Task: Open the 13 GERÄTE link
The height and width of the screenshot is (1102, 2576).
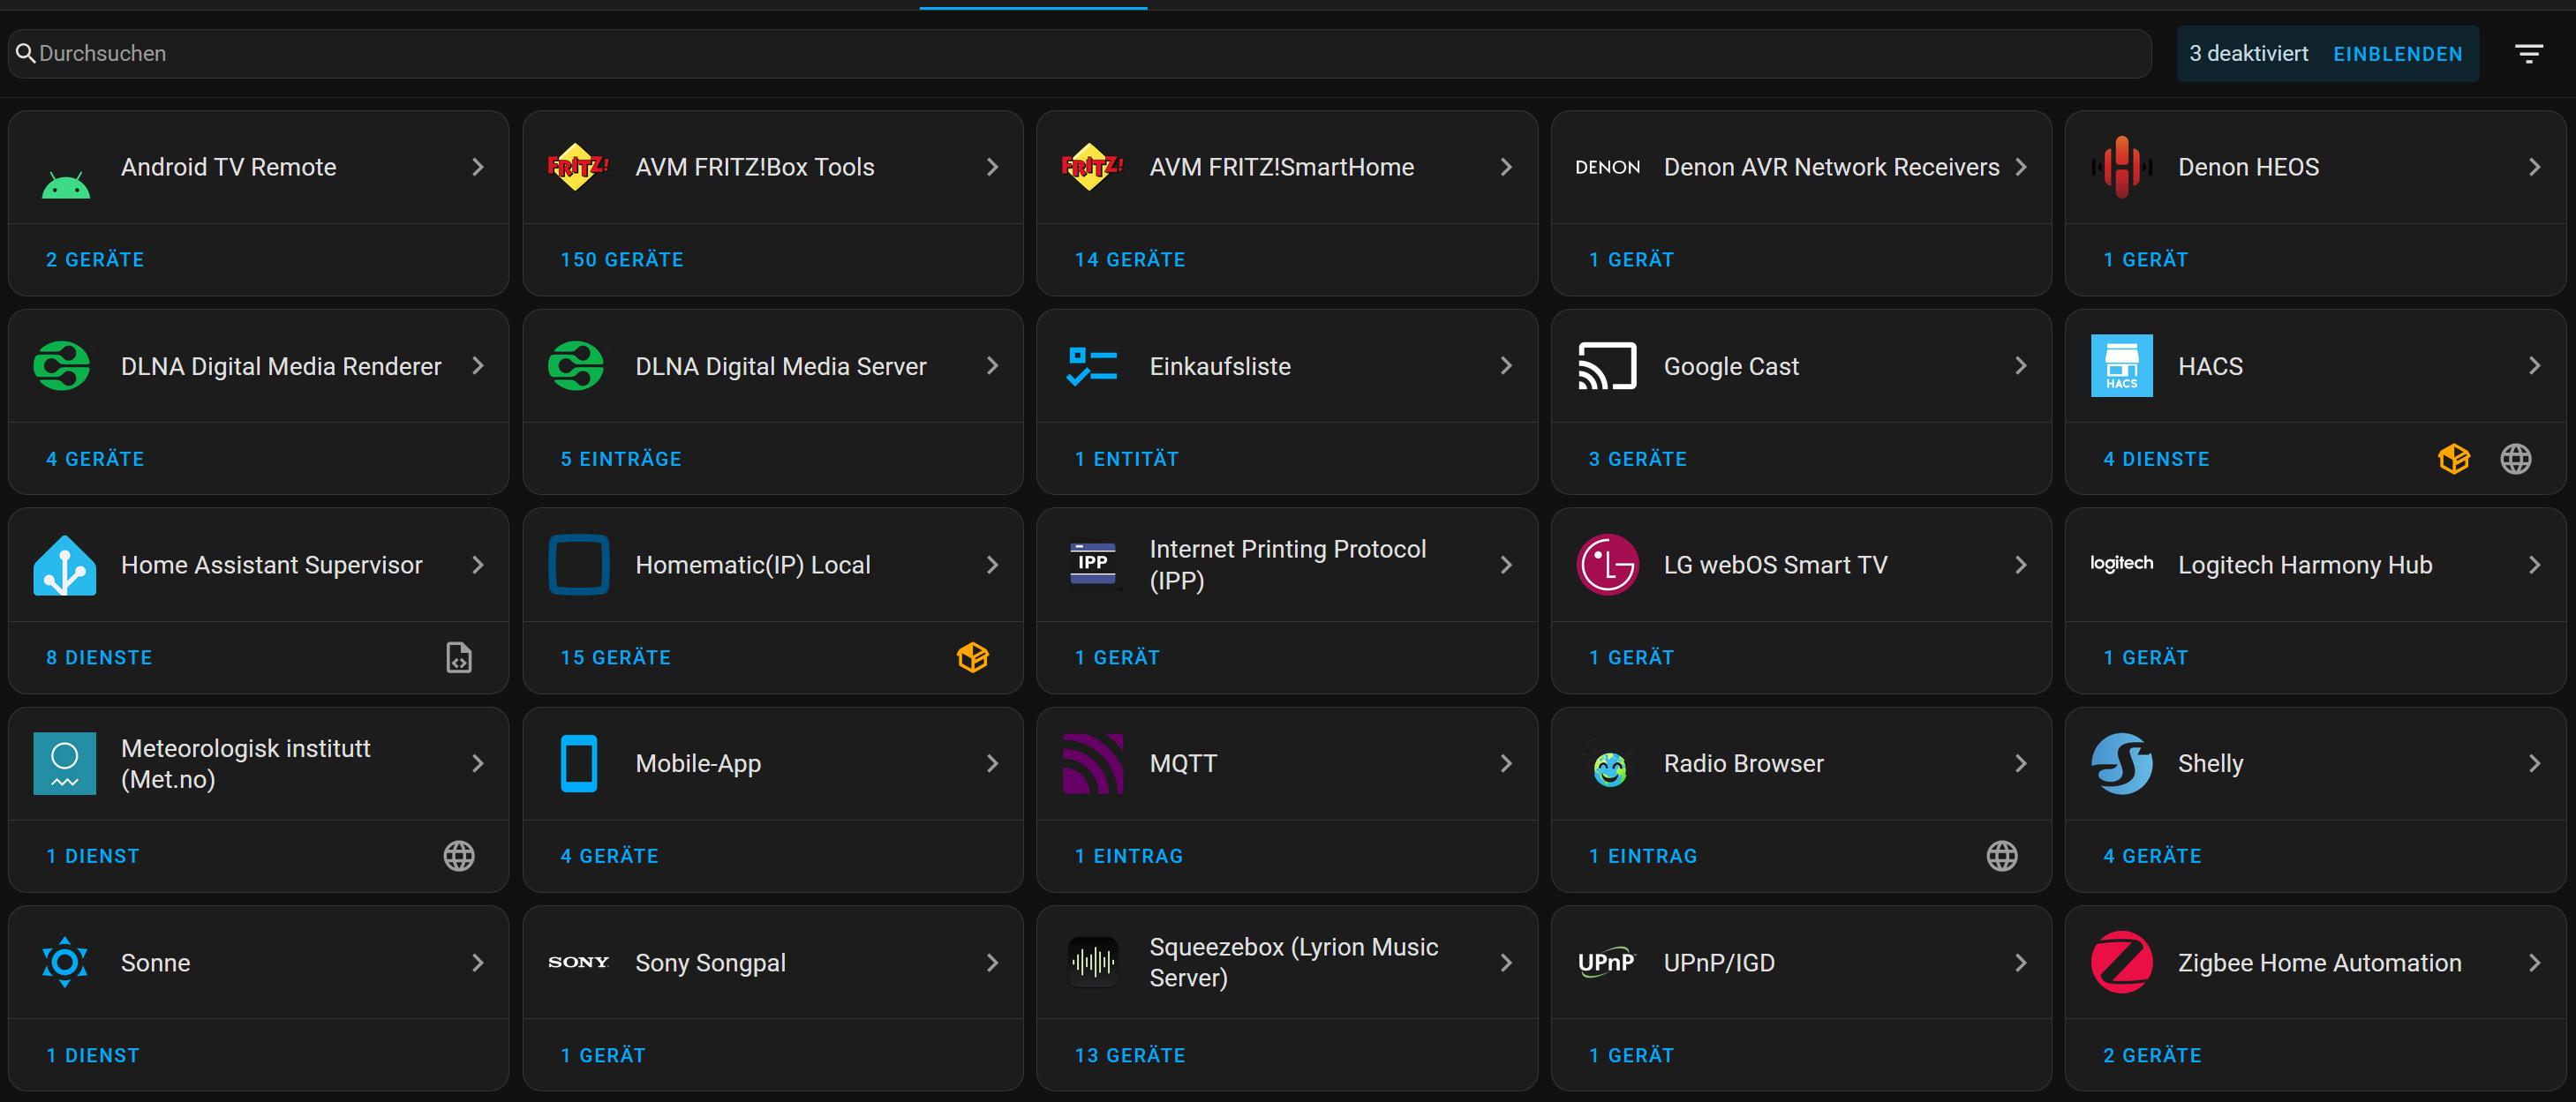Action: [1129, 1055]
